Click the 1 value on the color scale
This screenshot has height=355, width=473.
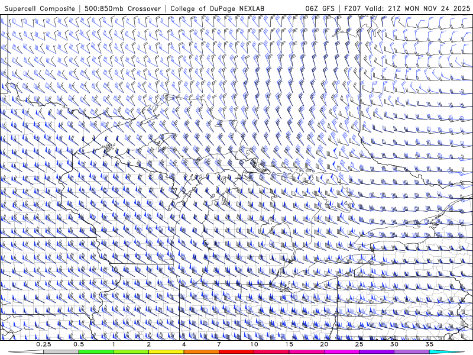(x=114, y=344)
